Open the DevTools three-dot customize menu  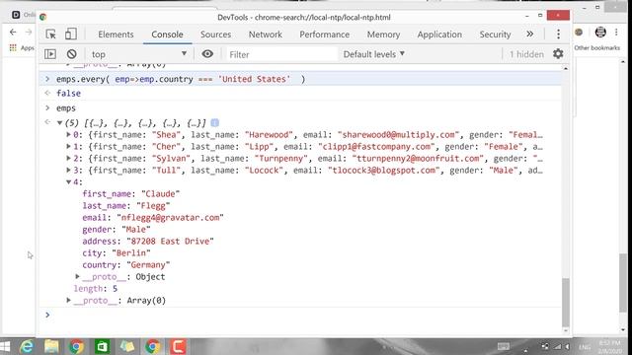pos(558,35)
